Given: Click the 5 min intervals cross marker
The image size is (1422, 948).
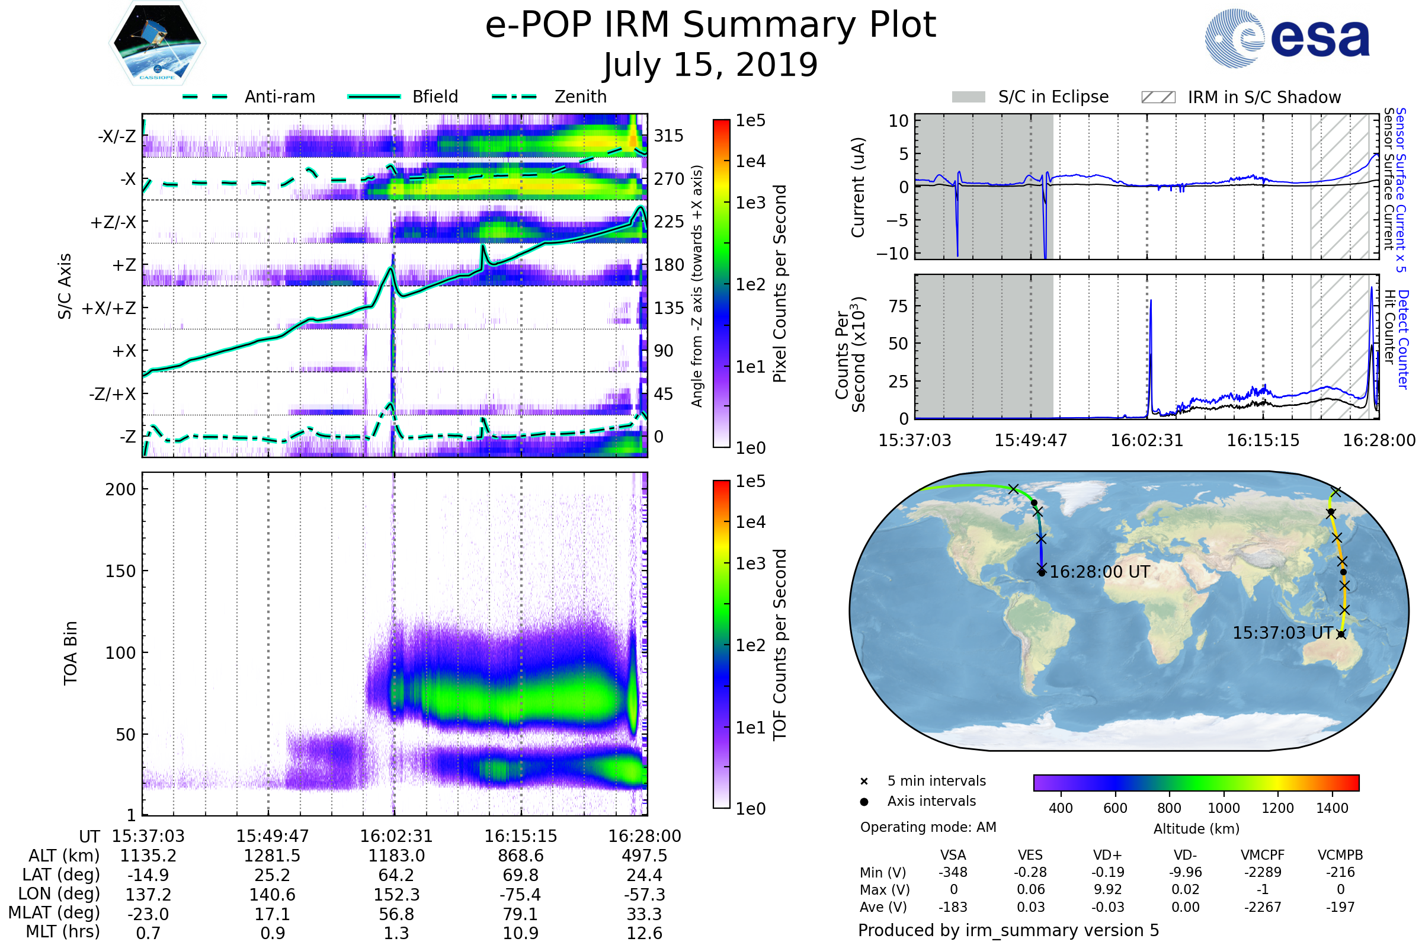Looking at the screenshot, I should tap(864, 782).
